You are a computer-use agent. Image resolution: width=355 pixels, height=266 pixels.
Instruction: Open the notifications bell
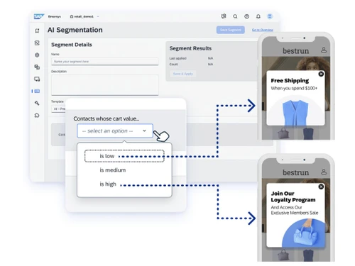click(258, 16)
